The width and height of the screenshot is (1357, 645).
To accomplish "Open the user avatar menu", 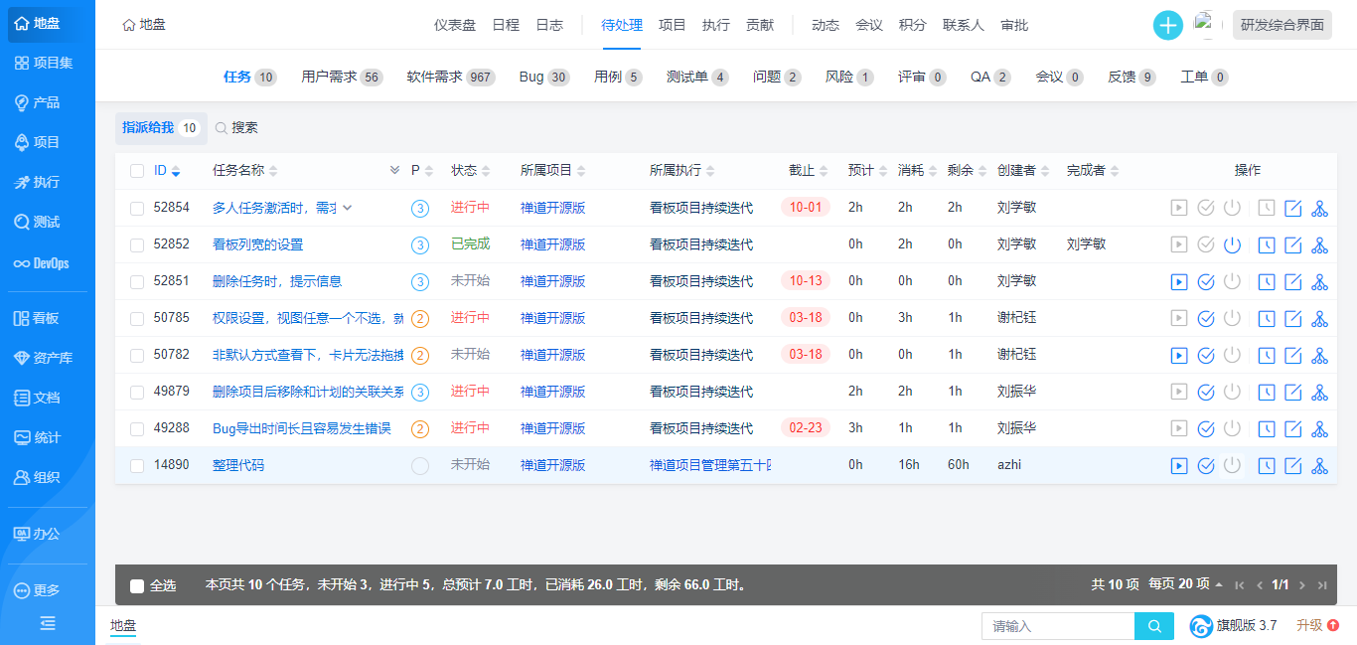I will coord(1206,24).
